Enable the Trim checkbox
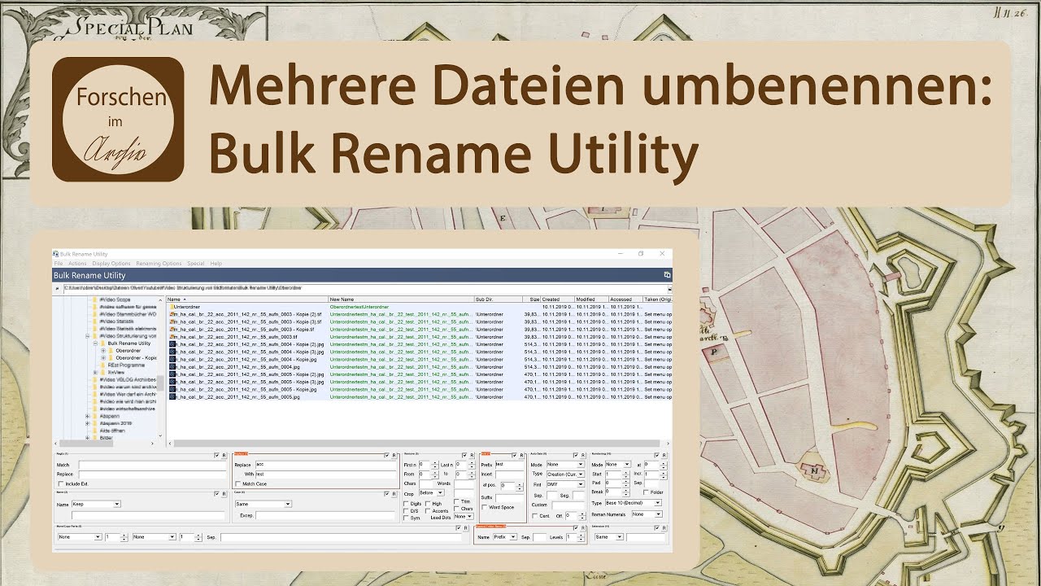The height and width of the screenshot is (586, 1041). (457, 501)
